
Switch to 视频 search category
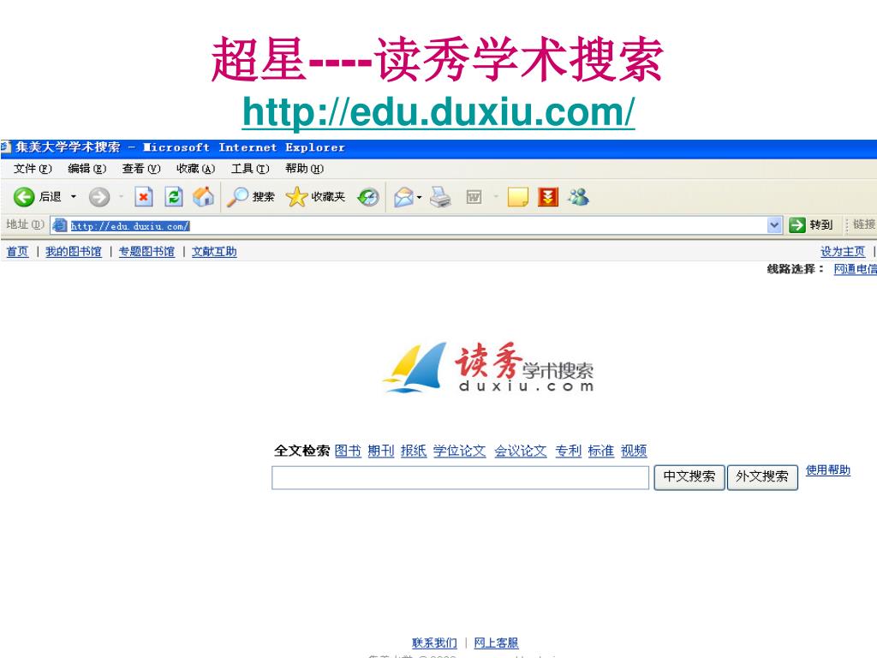tap(634, 451)
